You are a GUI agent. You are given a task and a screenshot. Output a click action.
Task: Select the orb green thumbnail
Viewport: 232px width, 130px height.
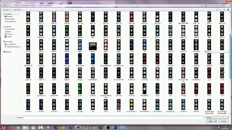point(80,105)
